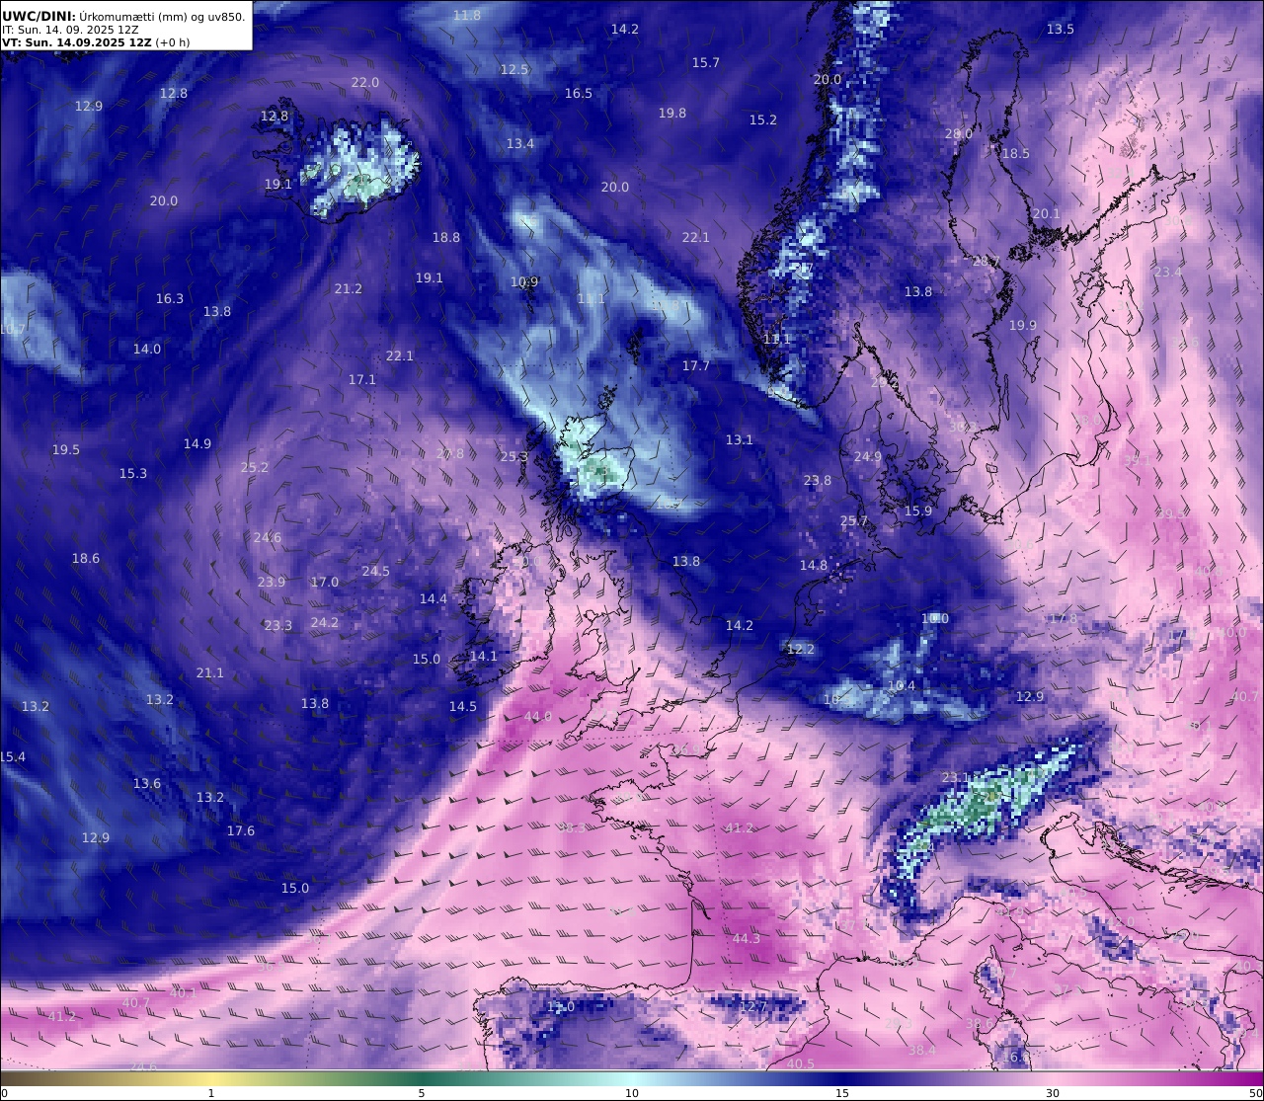Click the 19.5 value on the left
Viewport: 1264px width, 1101px height.
pos(66,449)
